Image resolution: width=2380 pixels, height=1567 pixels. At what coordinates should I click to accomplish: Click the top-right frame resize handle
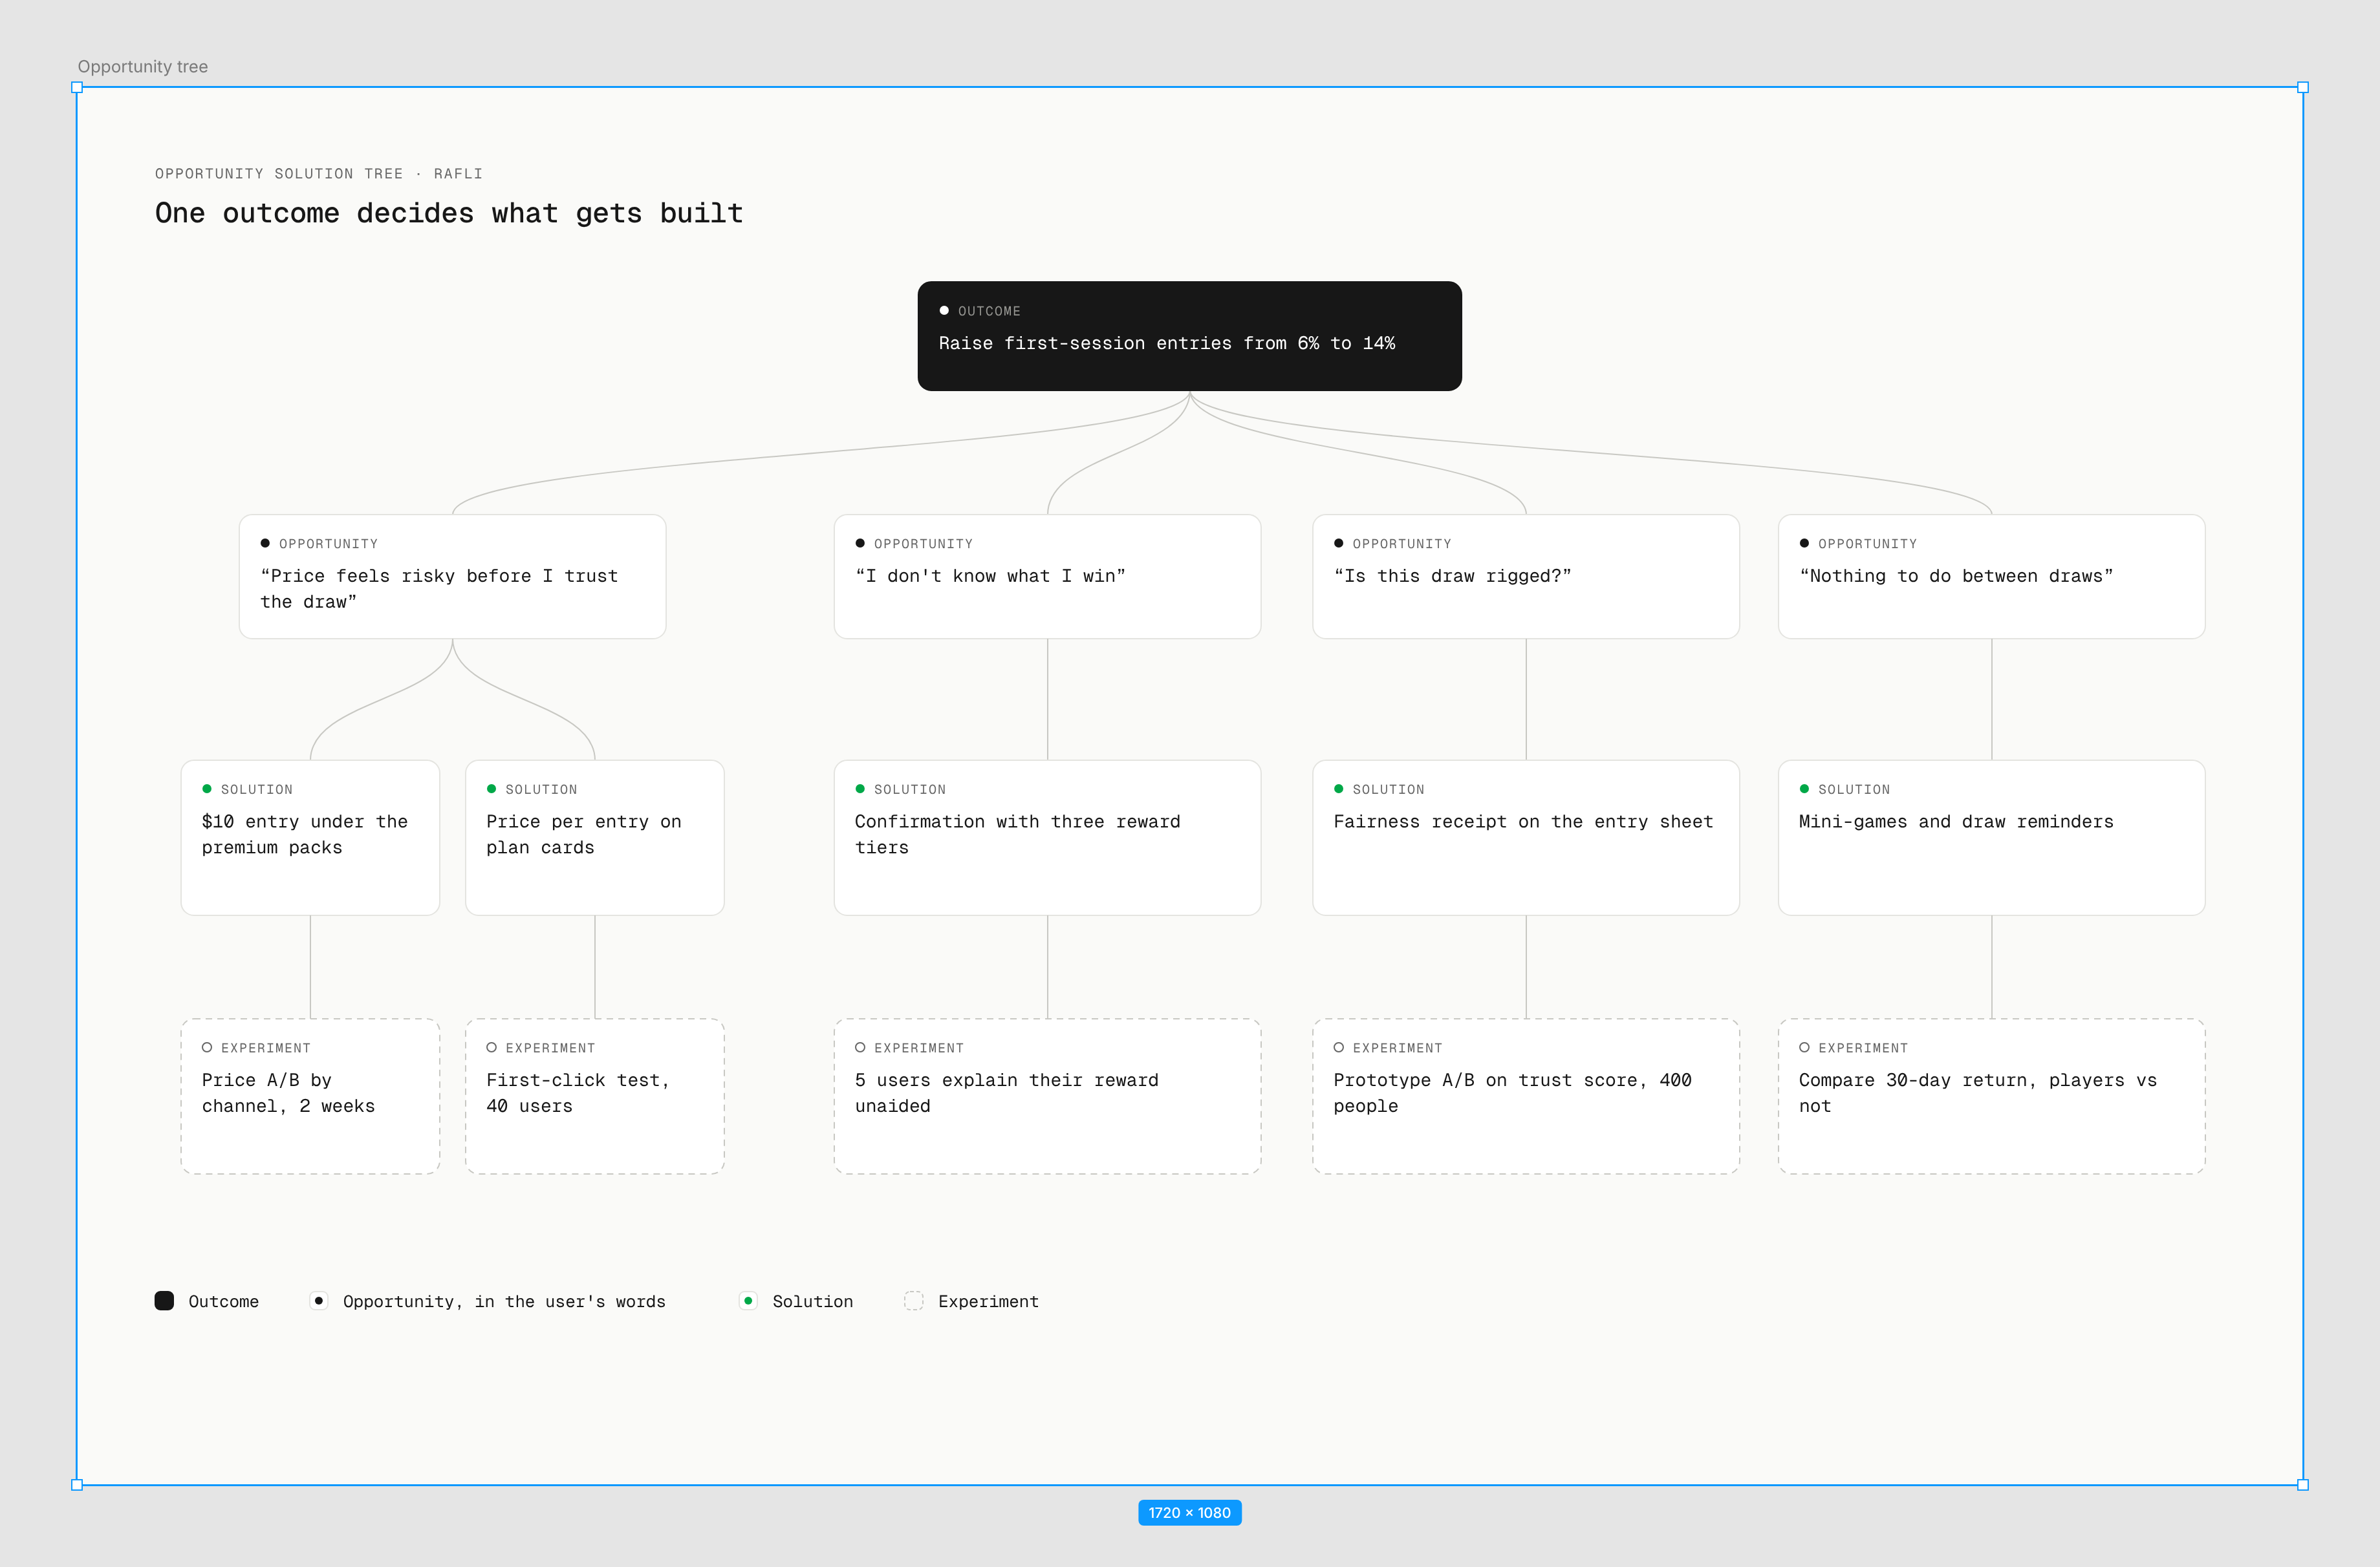click(2303, 87)
